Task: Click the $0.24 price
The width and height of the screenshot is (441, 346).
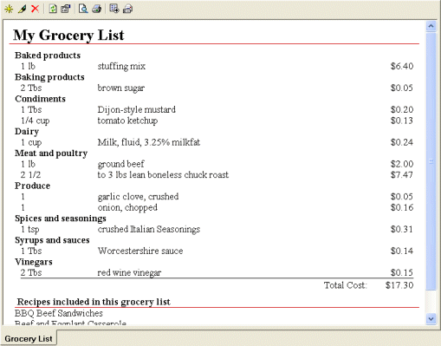Action: tap(402, 142)
